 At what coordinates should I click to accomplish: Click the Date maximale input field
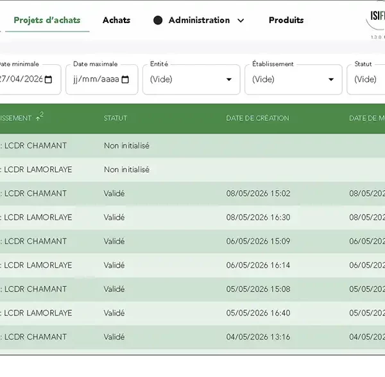pyautogui.click(x=102, y=80)
